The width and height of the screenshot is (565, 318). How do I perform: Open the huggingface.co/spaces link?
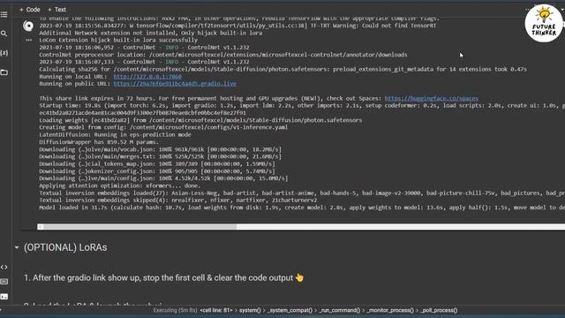[432, 98]
